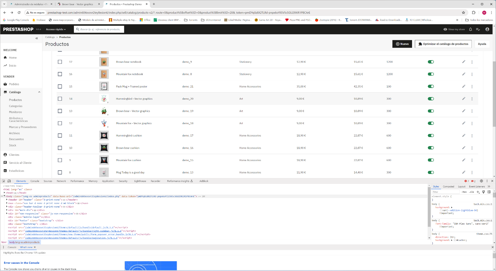Turn off status toggle for Mountain fox cushion
The height and width of the screenshot is (271, 496).
click(431, 160)
